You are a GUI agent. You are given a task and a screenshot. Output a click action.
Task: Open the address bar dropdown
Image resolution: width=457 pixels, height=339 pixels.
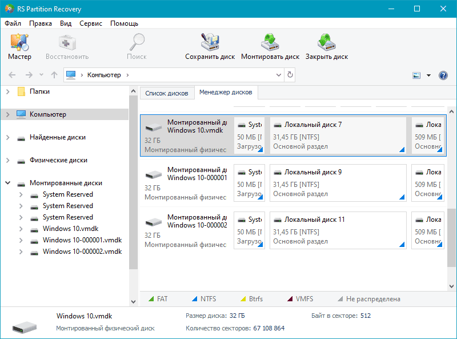point(279,75)
